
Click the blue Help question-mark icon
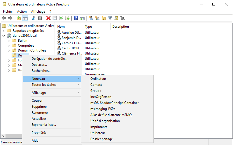76,18
